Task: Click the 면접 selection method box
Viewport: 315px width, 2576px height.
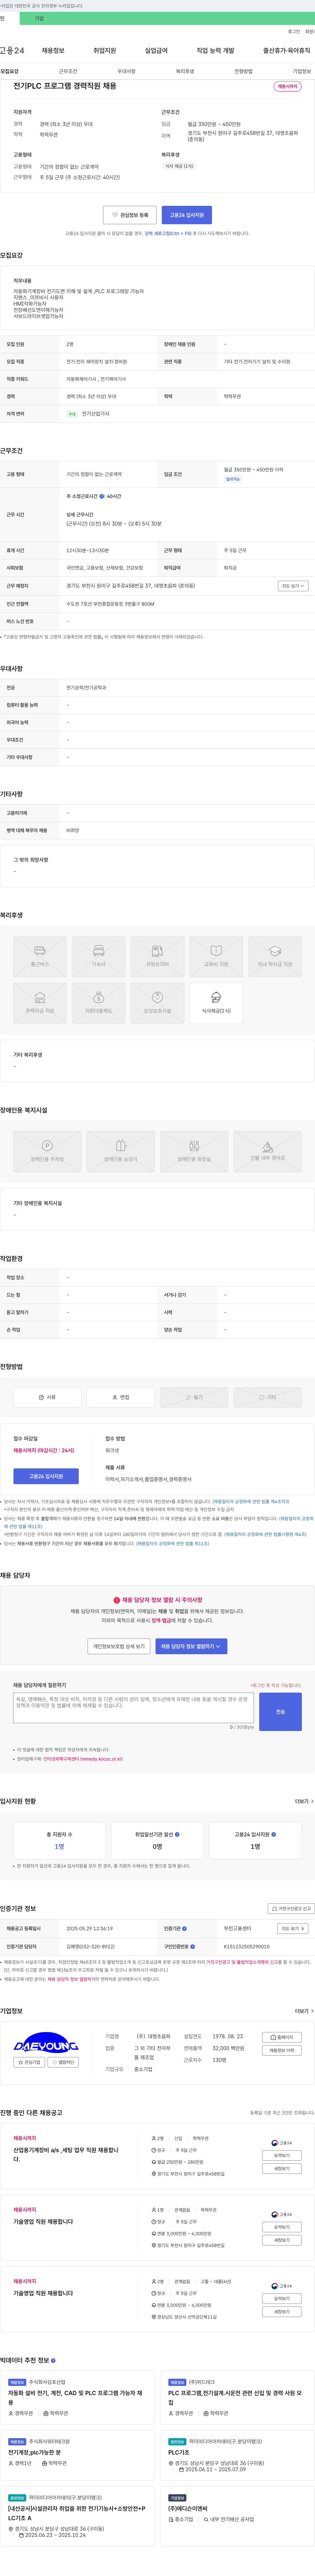Action: click(x=121, y=1397)
